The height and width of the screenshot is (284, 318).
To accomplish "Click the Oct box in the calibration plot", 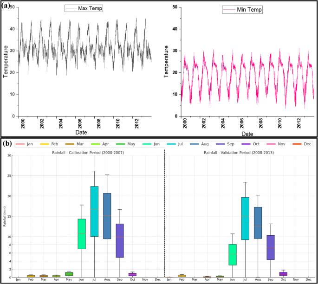I will 132,274.
